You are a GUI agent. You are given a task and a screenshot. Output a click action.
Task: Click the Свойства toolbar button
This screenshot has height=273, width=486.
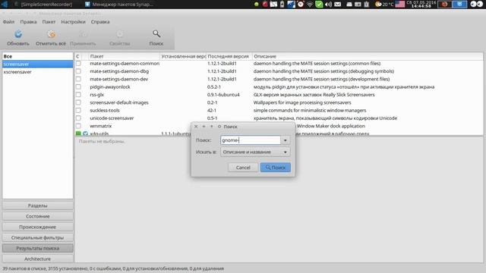coord(120,38)
